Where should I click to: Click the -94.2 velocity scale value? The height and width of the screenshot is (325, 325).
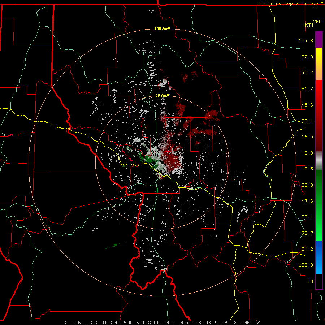click(x=306, y=249)
